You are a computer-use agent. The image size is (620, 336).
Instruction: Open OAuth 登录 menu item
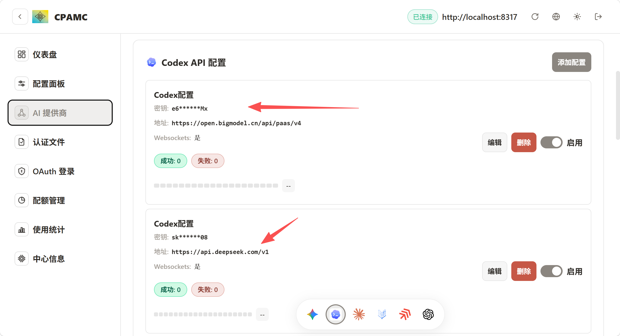click(x=60, y=171)
